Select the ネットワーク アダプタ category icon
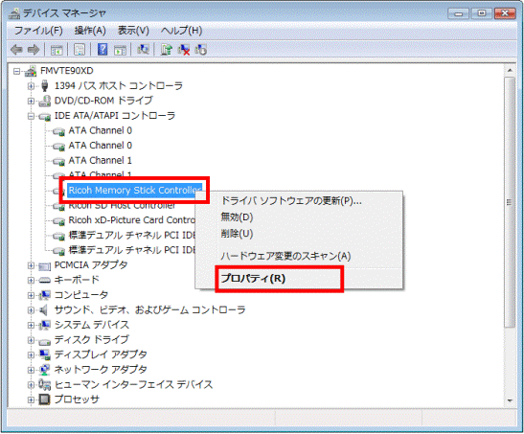Image resolution: width=524 pixels, height=434 pixels. (x=45, y=369)
